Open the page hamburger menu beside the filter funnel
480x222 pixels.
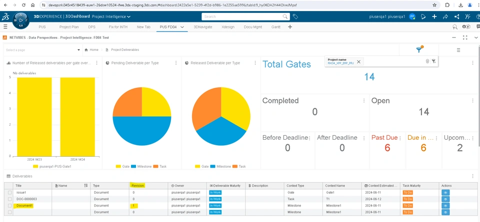click(x=458, y=50)
